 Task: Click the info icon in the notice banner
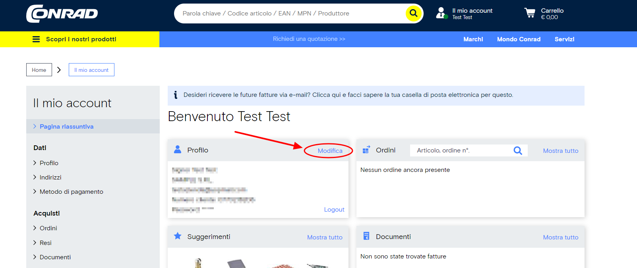point(176,95)
